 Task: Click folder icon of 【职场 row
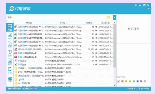click(x=16, y=79)
